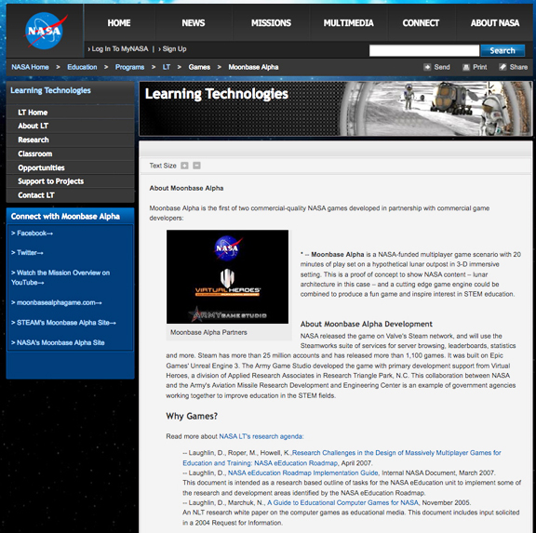Click Moonbase Alpha Partners logo image
Image resolution: width=536 pixels, height=533 pixels.
(x=227, y=277)
